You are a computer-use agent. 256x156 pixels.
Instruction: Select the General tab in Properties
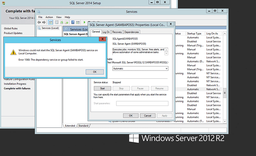coord(96,32)
